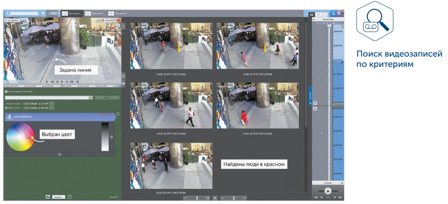Open search result at 6:02:32 PM

pyautogui.click(x=171, y=166)
